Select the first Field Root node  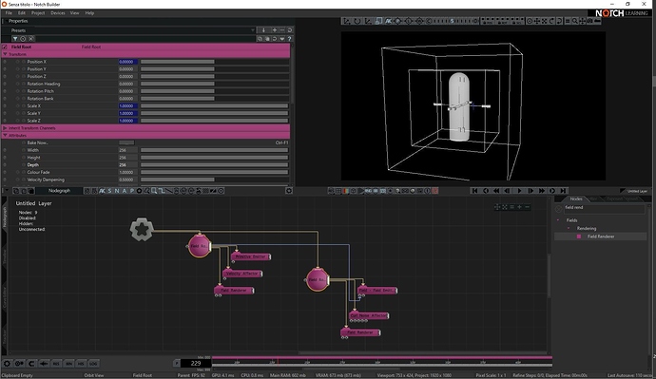point(199,246)
